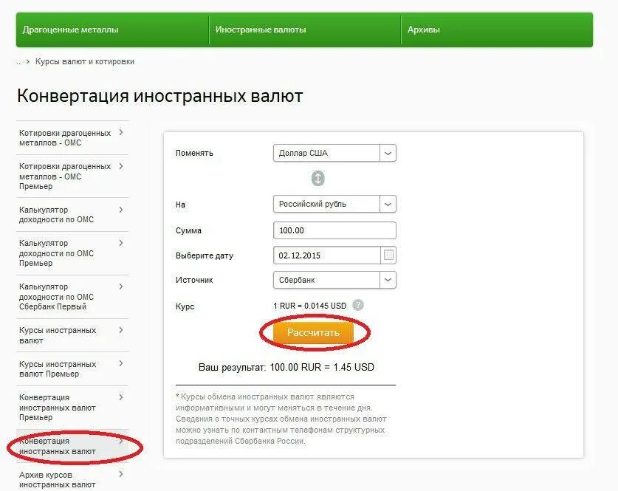The height and width of the screenshot is (491, 618).
Task: Expand the 'Сбербанк' source dropdown
Action: tap(334, 280)
